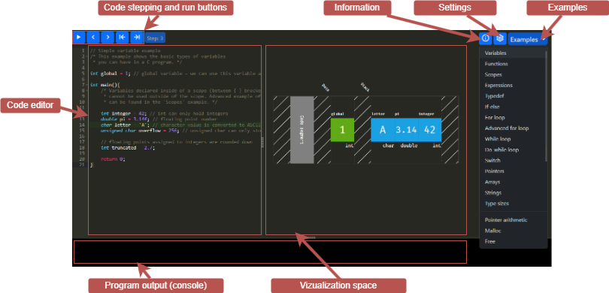This screenshot has height=293, width=609.
Task: Step forward one step with the right chevron
Action: click(x=108, y=38)
